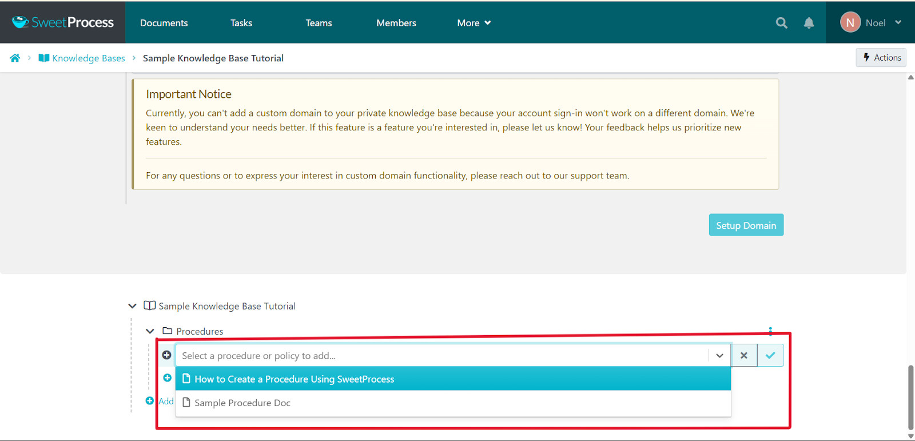Click the blue plus icon beside procedure list
The image size is (915, 441).
click(168, 378)
